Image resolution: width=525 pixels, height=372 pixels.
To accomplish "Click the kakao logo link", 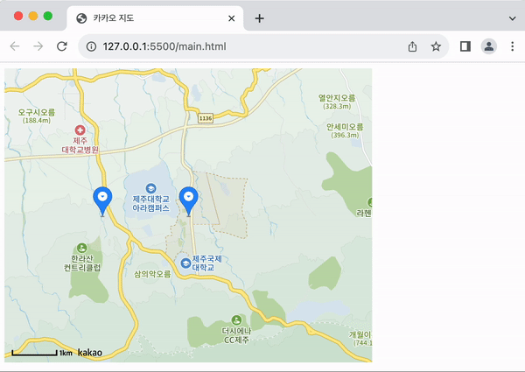I will 90,352.
